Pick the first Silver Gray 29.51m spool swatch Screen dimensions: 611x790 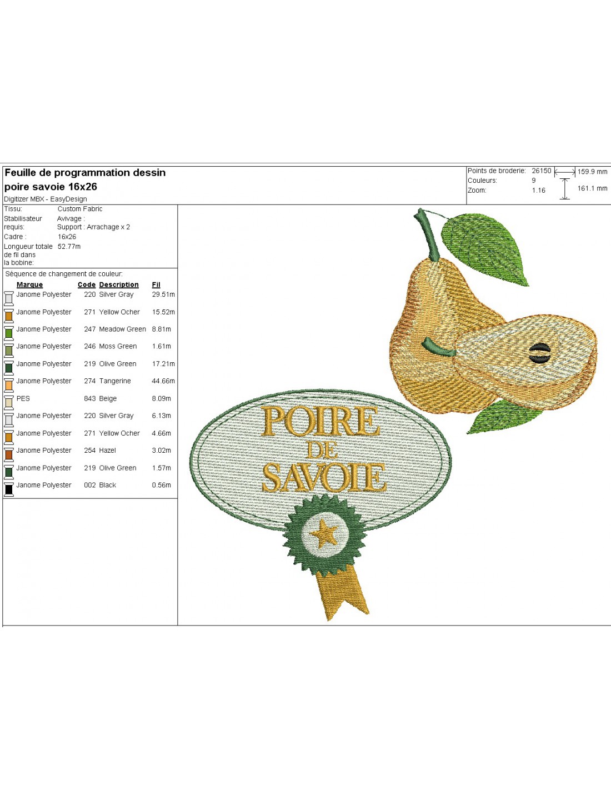click(9, 298)
